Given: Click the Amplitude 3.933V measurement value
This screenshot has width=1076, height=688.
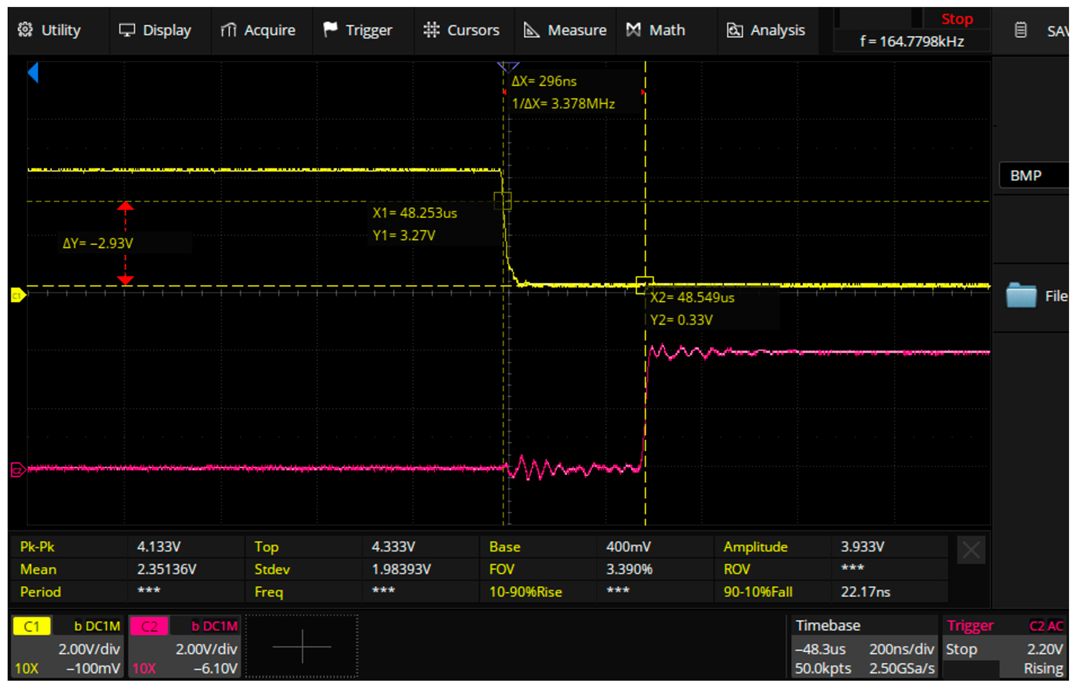Looking at the screenshot, I should click(x=862, y=547).
